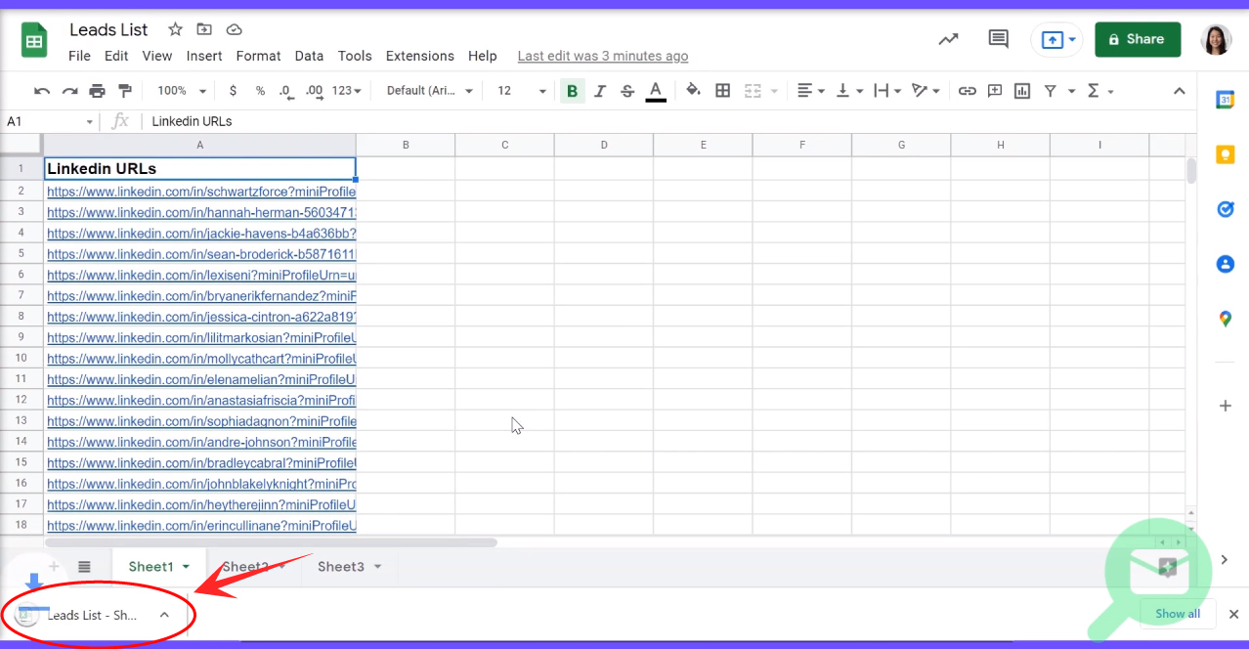Open the Borders tool
The height and width of the screenshot is (649, 1249).
[x=723, y=91]
